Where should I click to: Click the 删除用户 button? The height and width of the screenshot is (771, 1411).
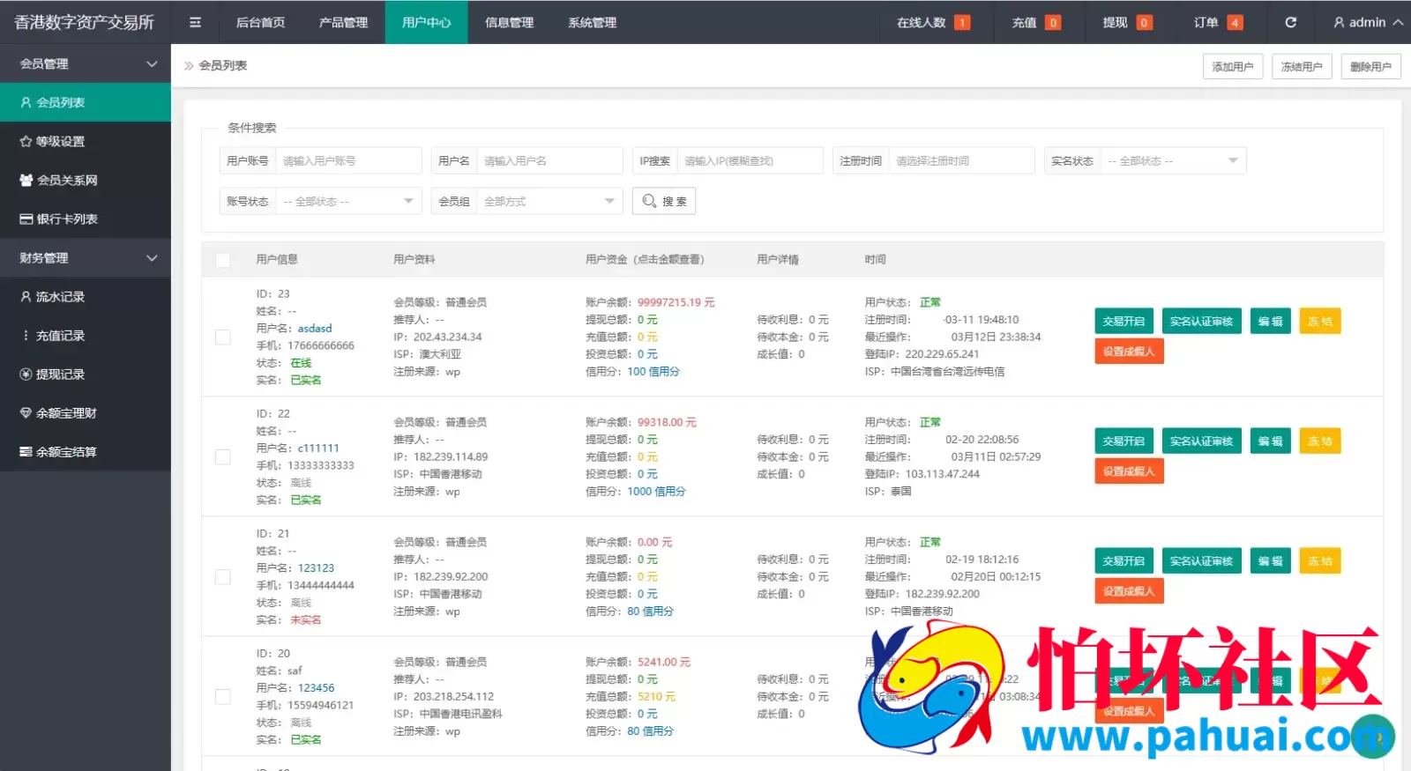tap(1370, 66)
